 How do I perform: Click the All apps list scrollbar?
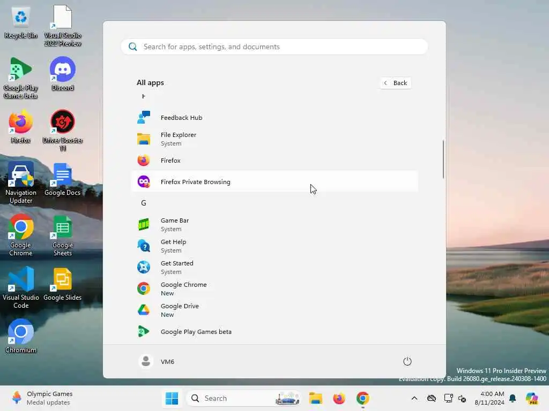point(443,159)
